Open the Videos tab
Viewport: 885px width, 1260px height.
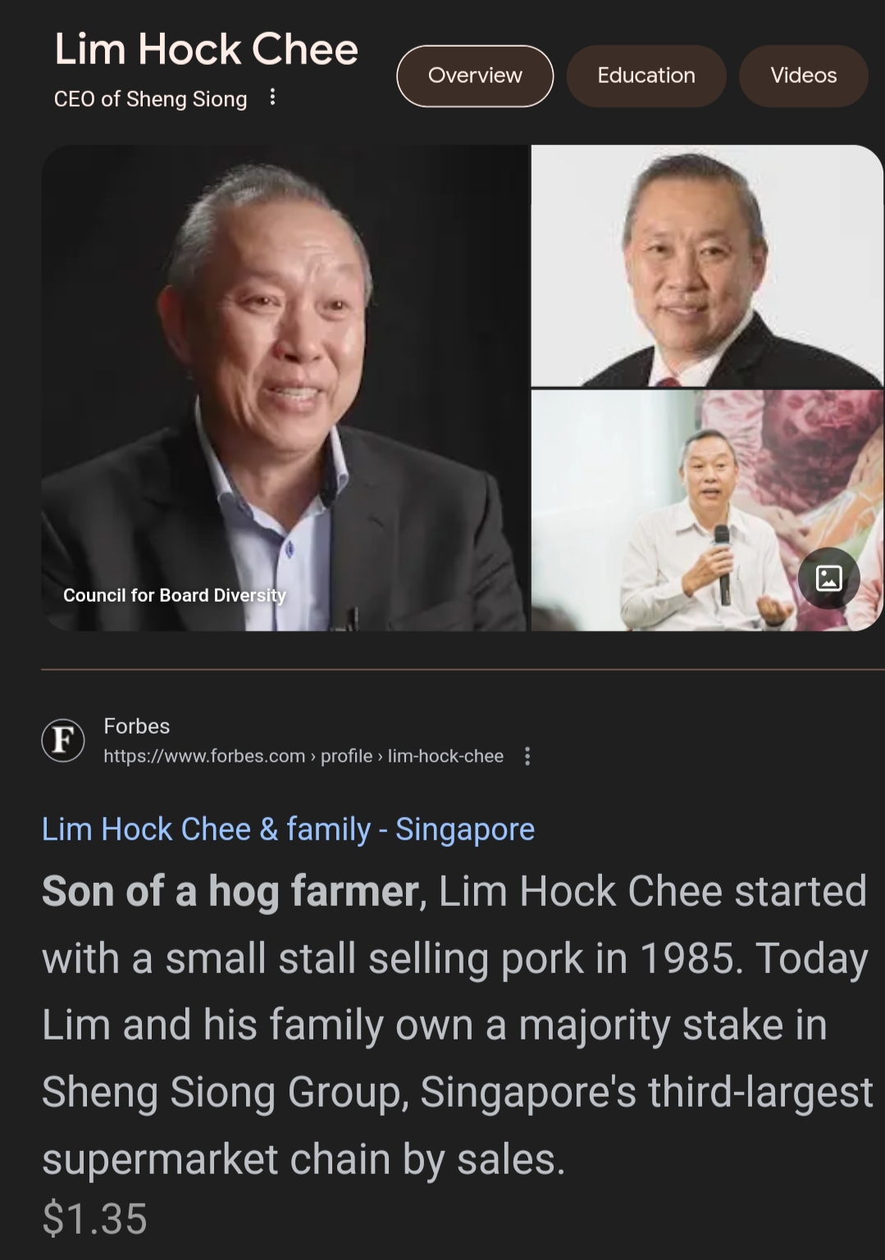point(804,75)
